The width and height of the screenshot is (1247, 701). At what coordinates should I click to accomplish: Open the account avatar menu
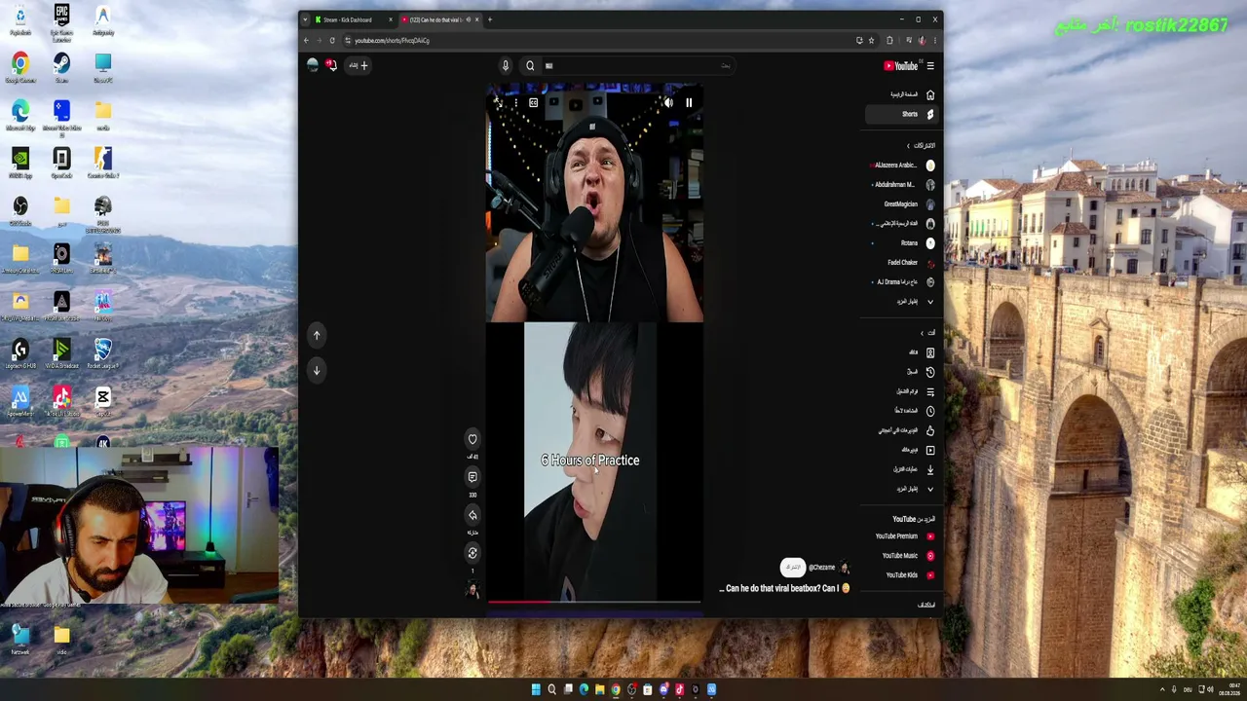tap(313, 65)
